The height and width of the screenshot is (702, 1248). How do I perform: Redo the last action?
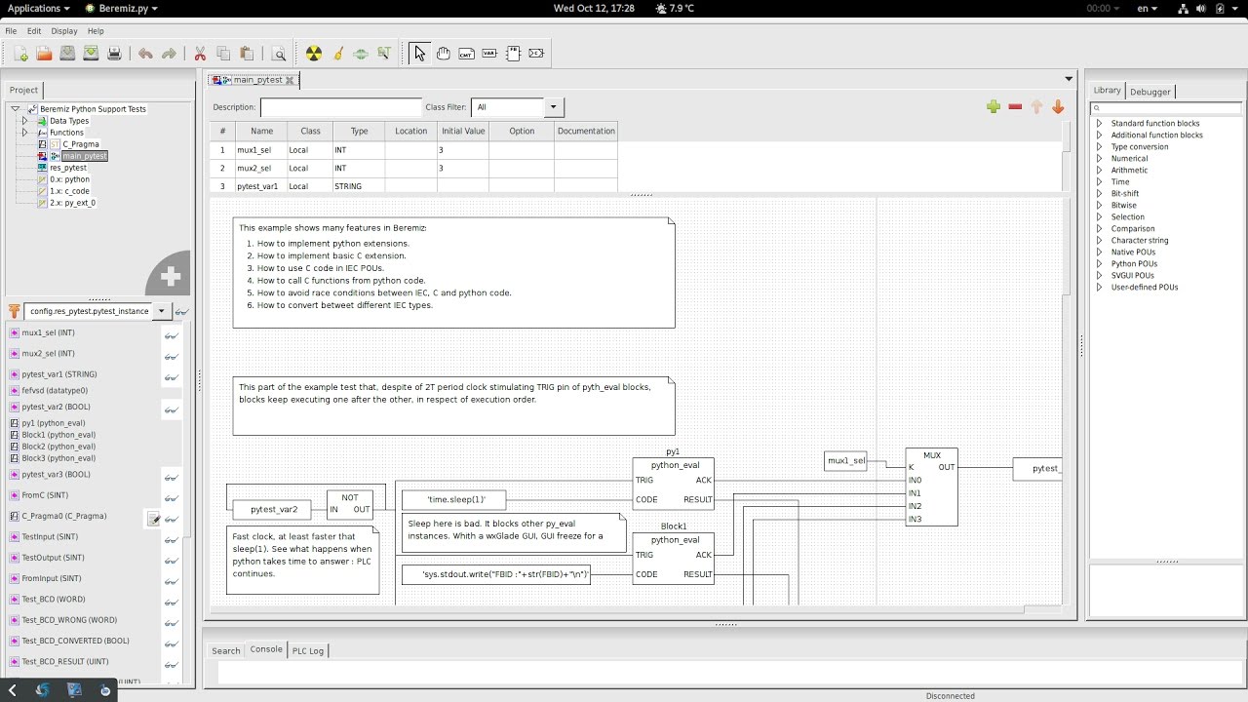pos(169,54)
